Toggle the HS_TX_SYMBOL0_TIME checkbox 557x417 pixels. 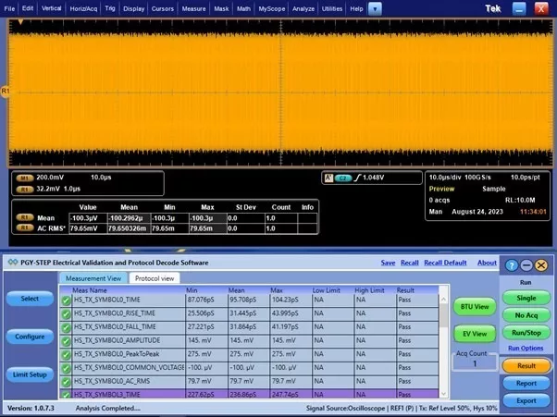[67, 300]
